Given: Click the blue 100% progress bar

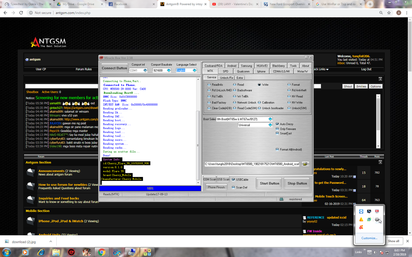Looking at the screenshot, I should [150, 189].
